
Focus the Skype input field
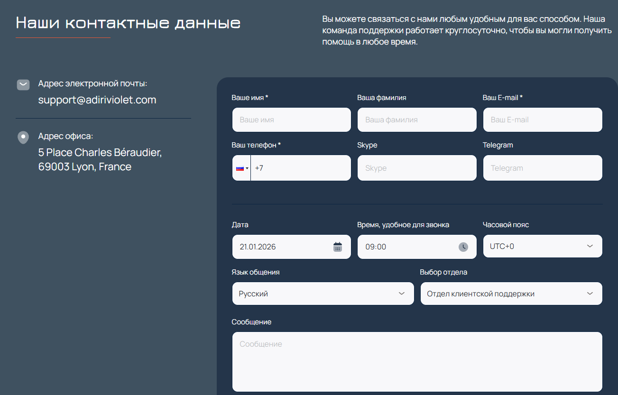(416, 168)
